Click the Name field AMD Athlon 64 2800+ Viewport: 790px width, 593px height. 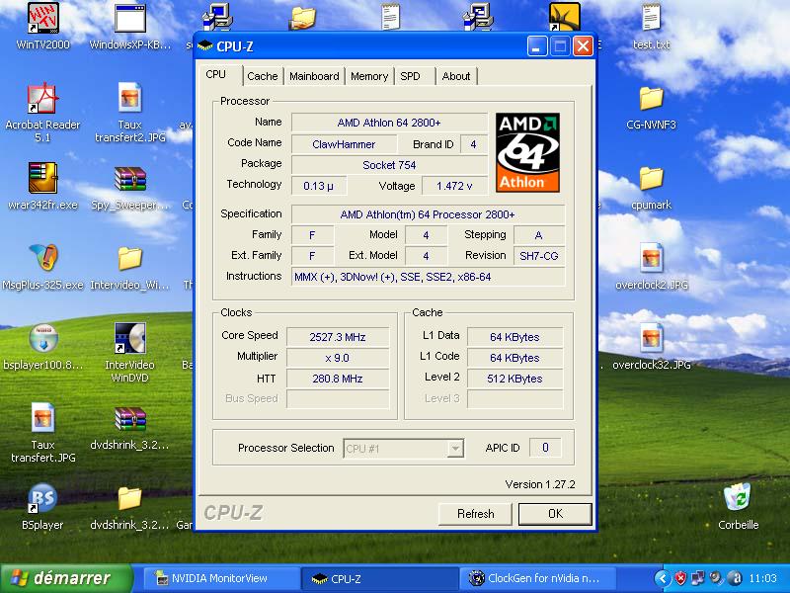[389, 123]
